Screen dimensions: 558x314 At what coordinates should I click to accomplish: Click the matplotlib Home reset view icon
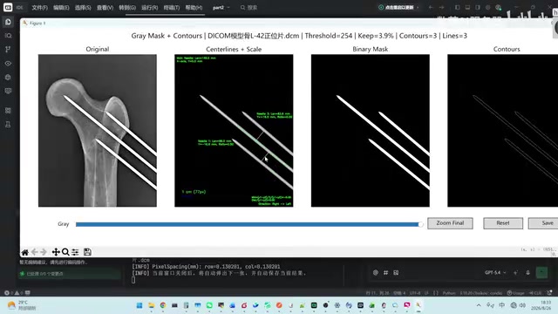25,252
